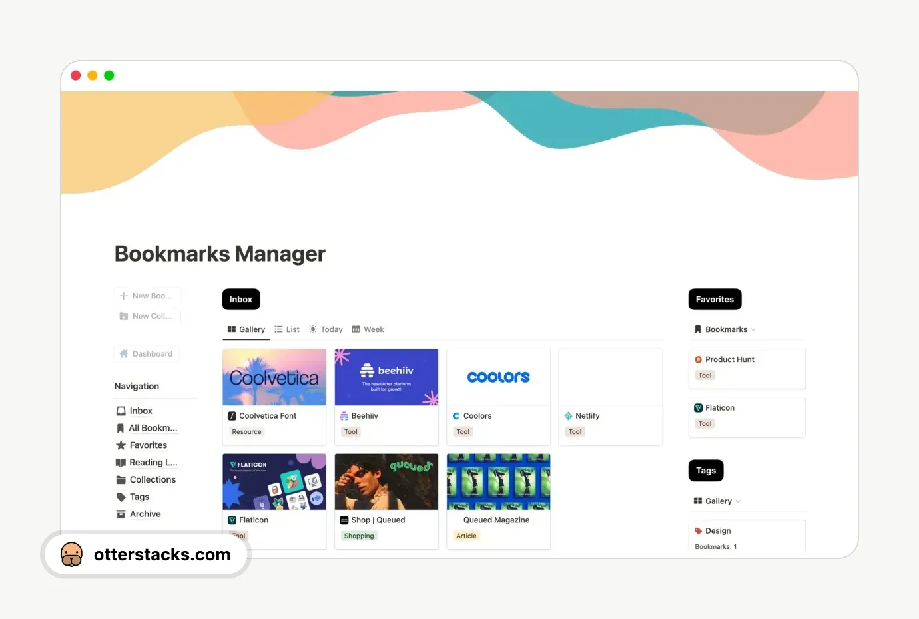Click the Shopping tag on Shop | Queued
The height and width of the screenshot is (619, 919).
(x=359, y=536)
